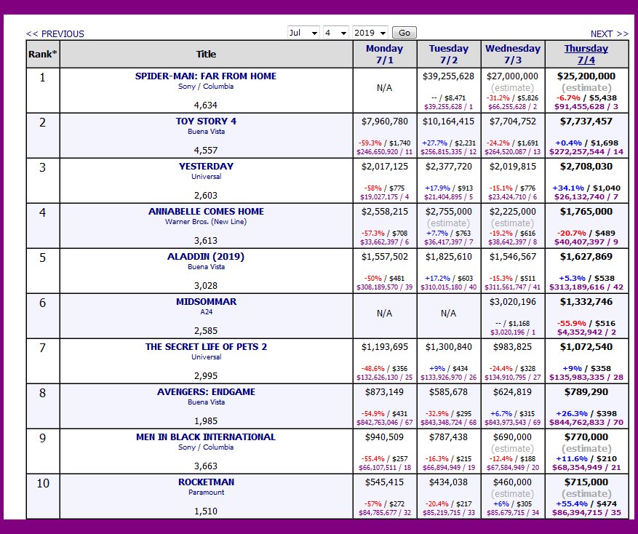Select the Monday 7/1 column header
The width and height of the screenshot is (638, 534).
coord(384,54)
